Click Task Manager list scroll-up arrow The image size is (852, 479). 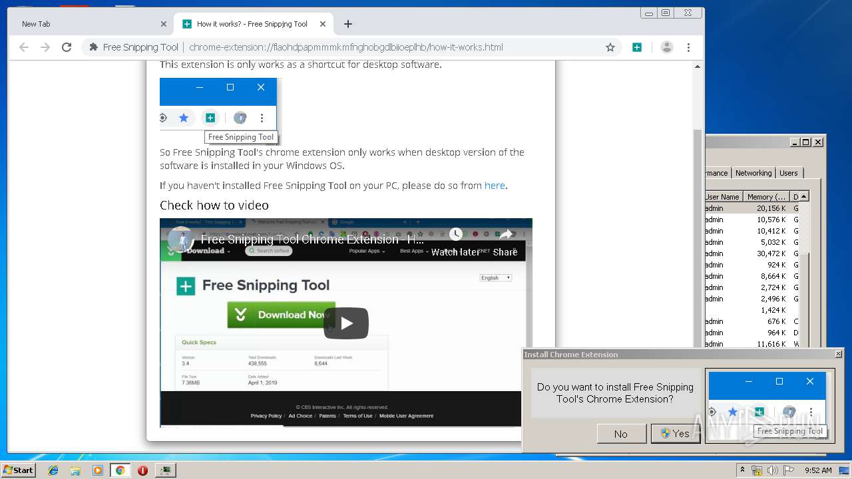pos(805,196)
